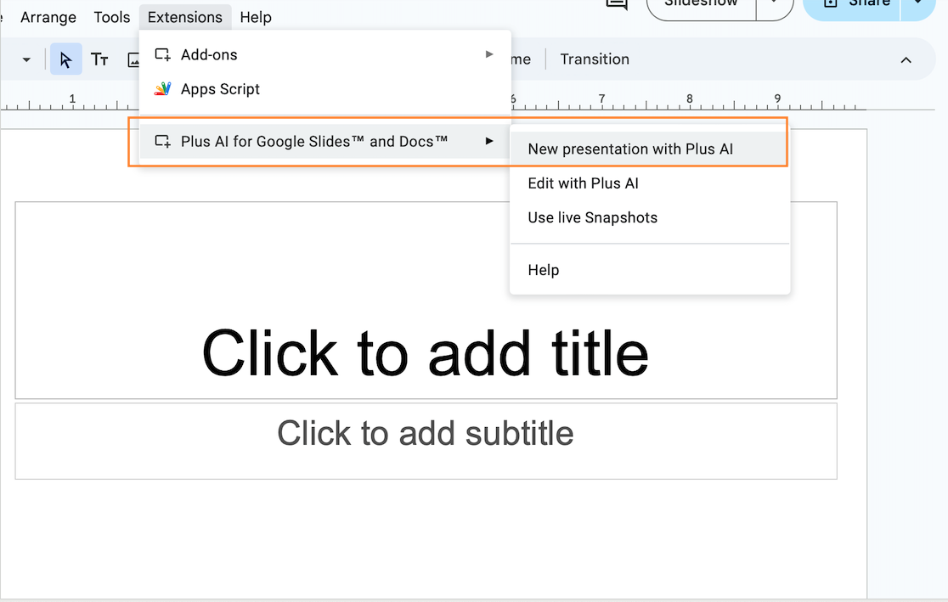
Task: Choose Use live Snapshots
Action: (x=650, y=218)
